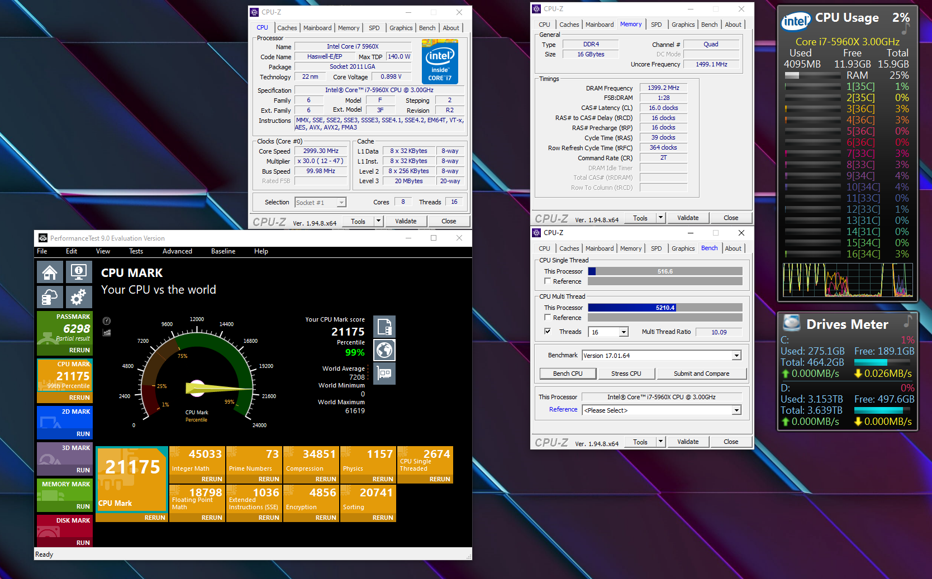Open the Help menu in PerformanceTest
Screen dimensions: 932x579
(x=261, y=251)
